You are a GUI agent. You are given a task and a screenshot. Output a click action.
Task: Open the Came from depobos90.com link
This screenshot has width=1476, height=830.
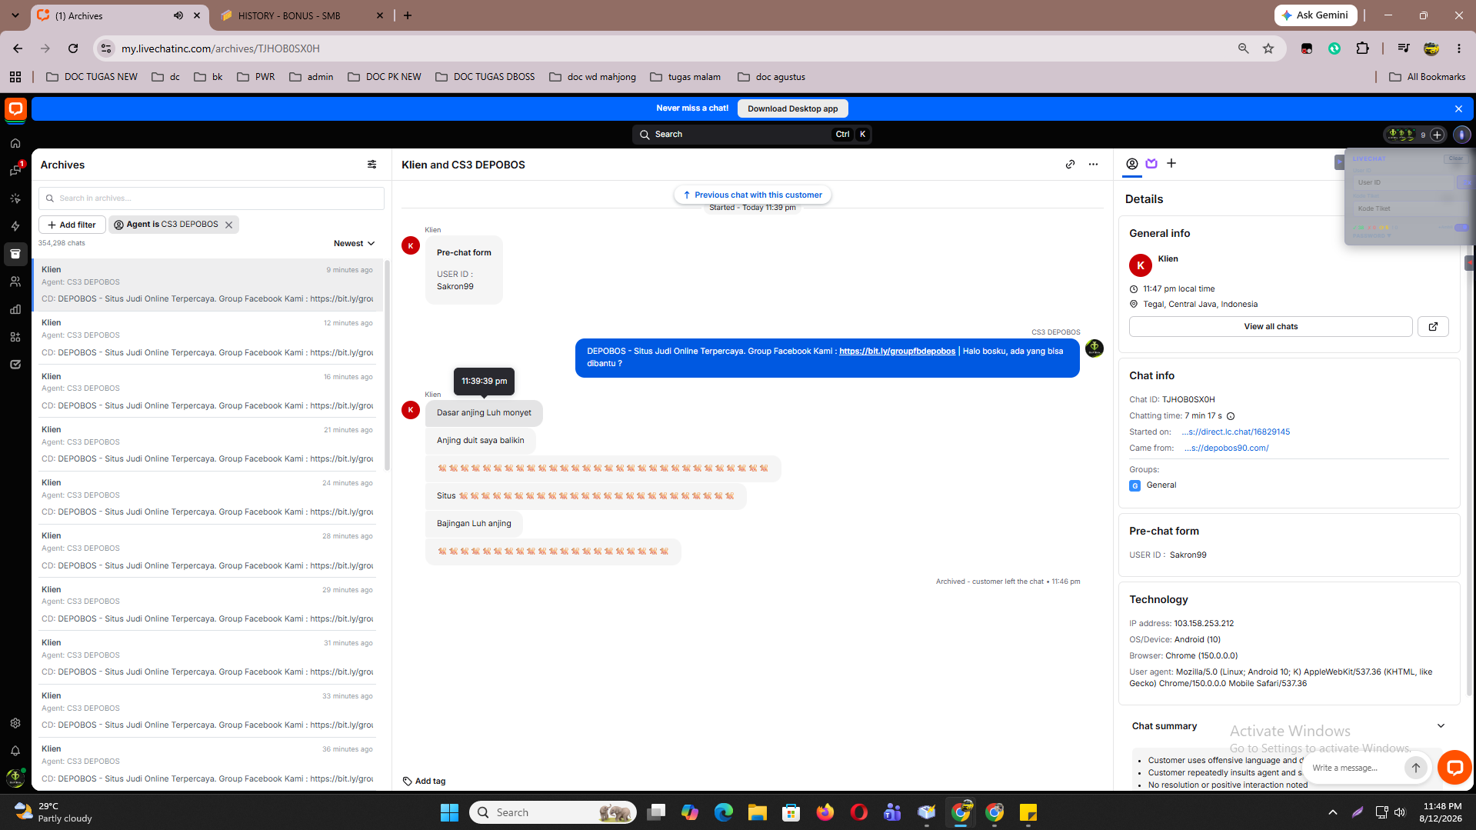1227,448
